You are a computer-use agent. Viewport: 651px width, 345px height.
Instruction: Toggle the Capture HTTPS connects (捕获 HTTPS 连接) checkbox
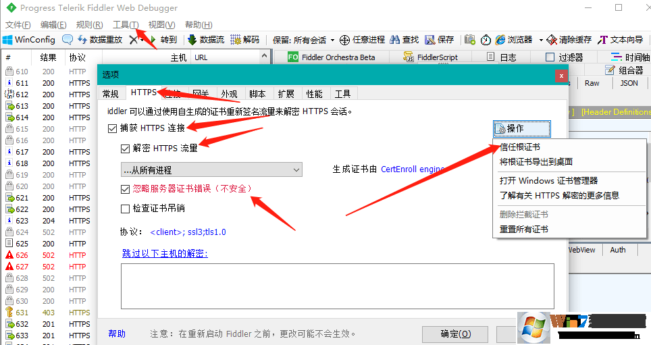pos(112,129)
